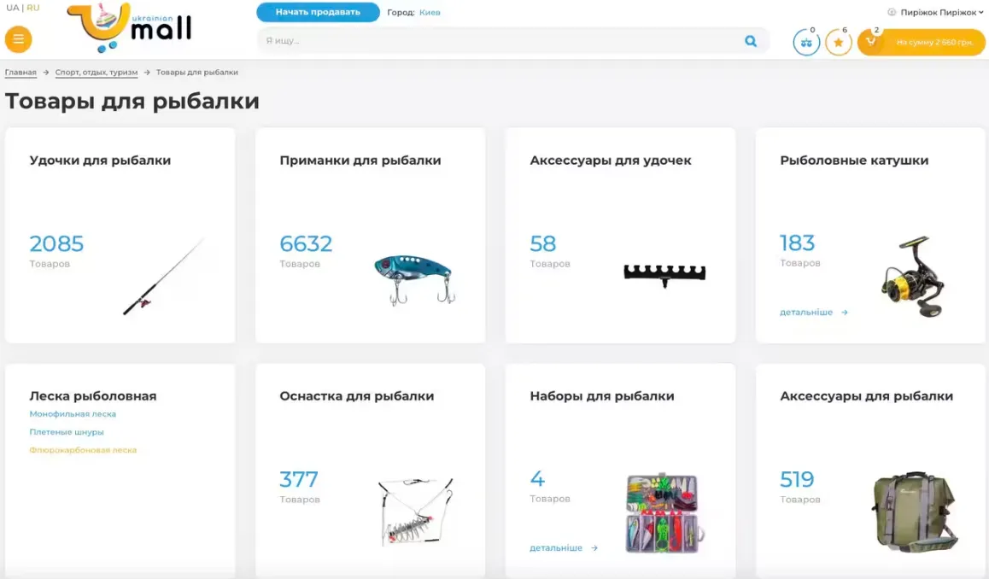Open the orange hamburger menu
The width and height of the screenshot is (989, 579).
point(18,40)
